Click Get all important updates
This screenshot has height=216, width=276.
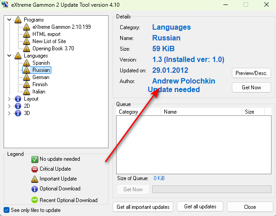[143, 207]
